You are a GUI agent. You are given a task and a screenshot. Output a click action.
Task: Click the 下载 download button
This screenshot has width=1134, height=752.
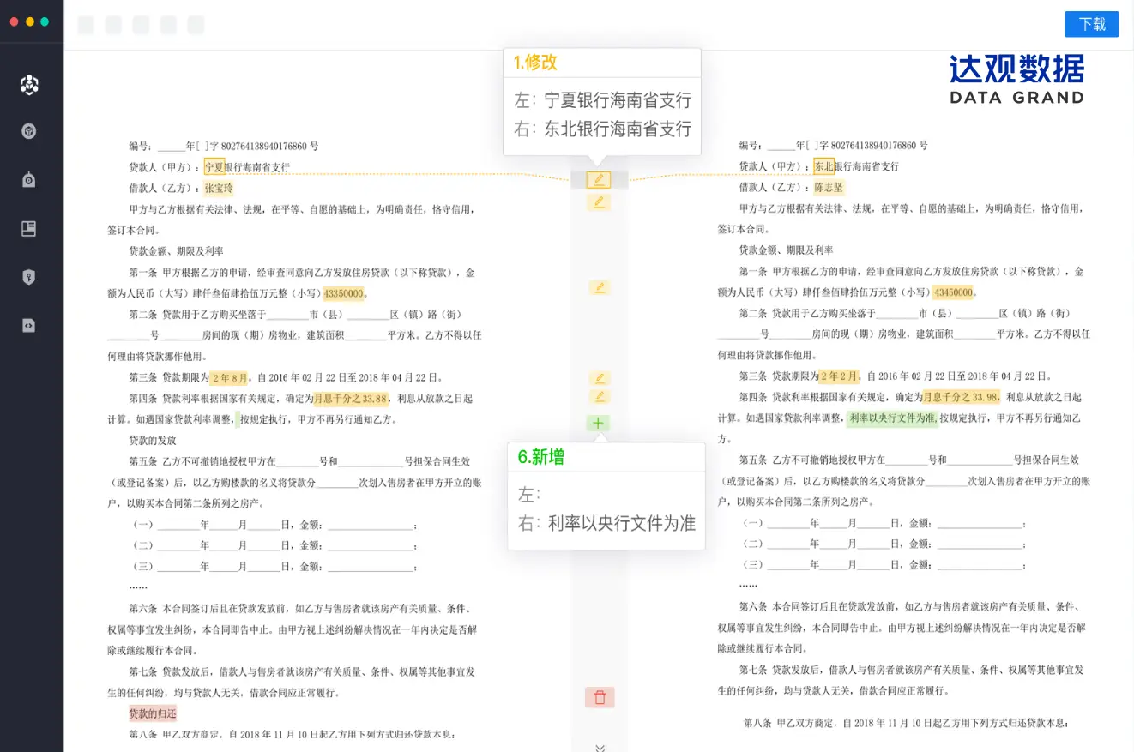[1091, 24]
